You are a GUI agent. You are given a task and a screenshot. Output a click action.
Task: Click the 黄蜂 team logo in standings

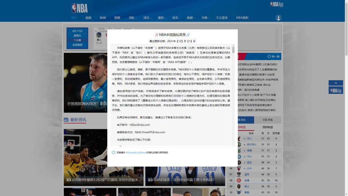239,192
